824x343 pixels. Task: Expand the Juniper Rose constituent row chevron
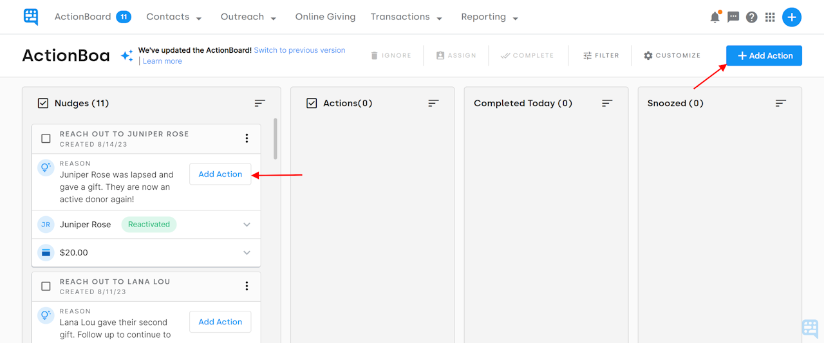click(x=247, y=225)
